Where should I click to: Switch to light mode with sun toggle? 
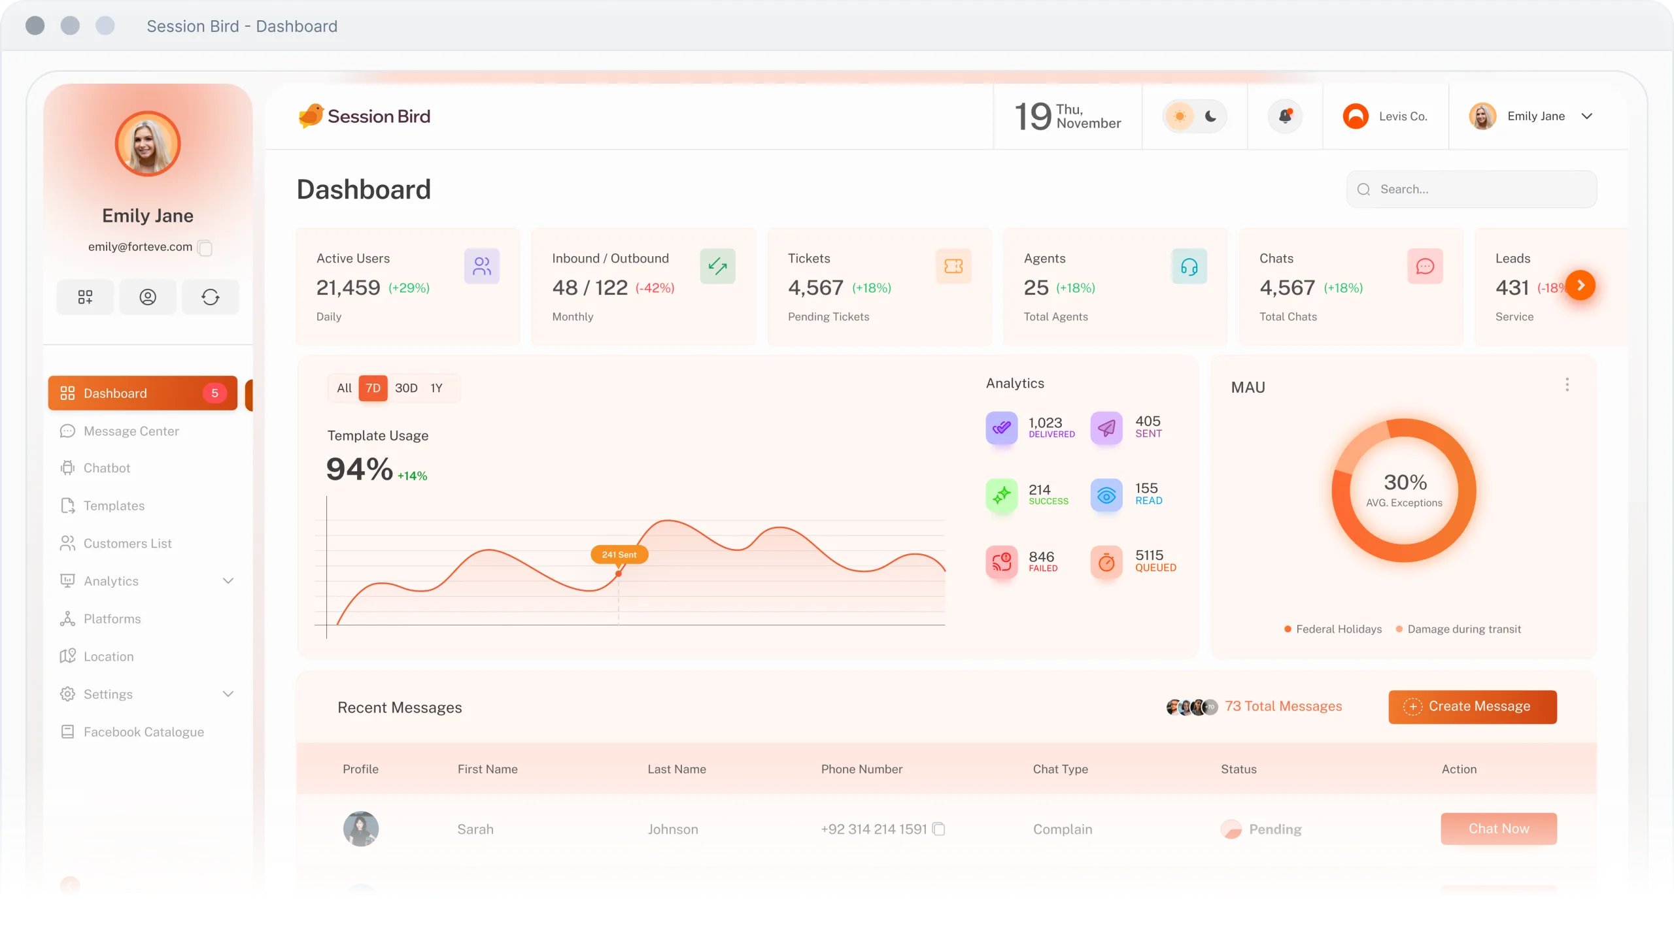click(1180, 116)
